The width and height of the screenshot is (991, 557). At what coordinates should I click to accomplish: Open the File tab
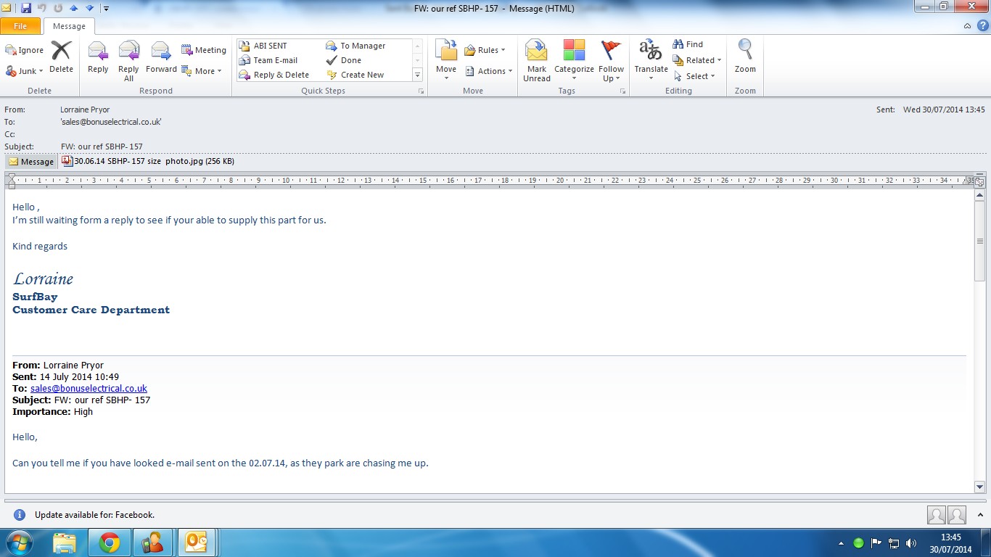coord(20,26)
